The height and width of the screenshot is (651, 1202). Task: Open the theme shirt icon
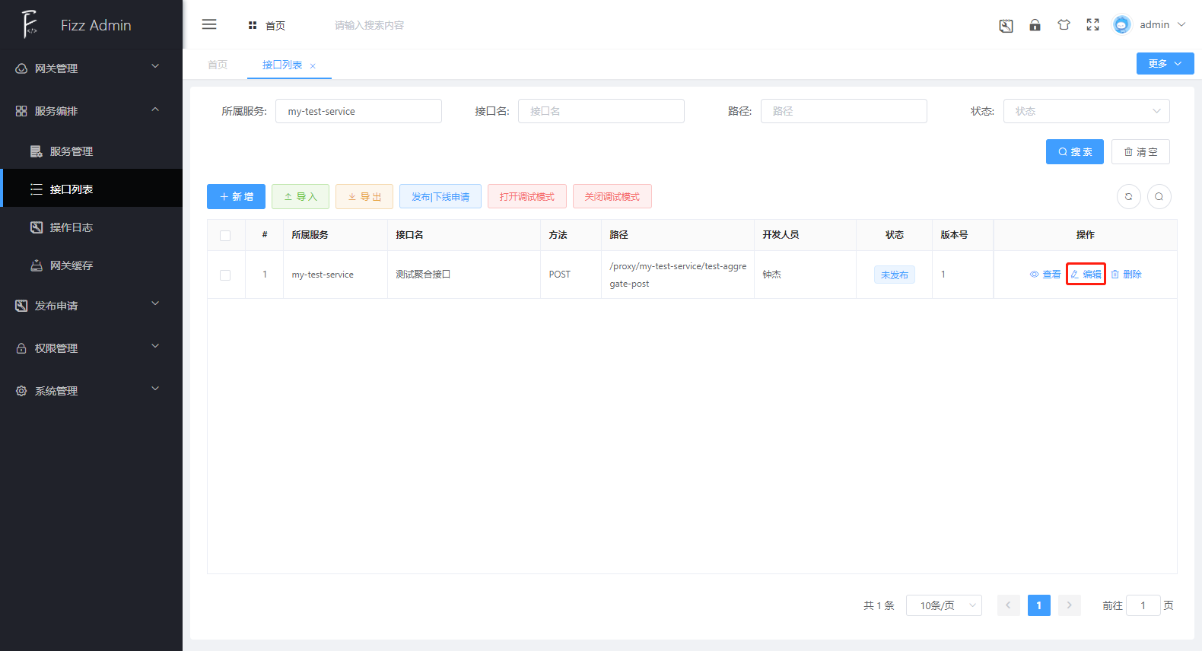(x=1064, y=25)
